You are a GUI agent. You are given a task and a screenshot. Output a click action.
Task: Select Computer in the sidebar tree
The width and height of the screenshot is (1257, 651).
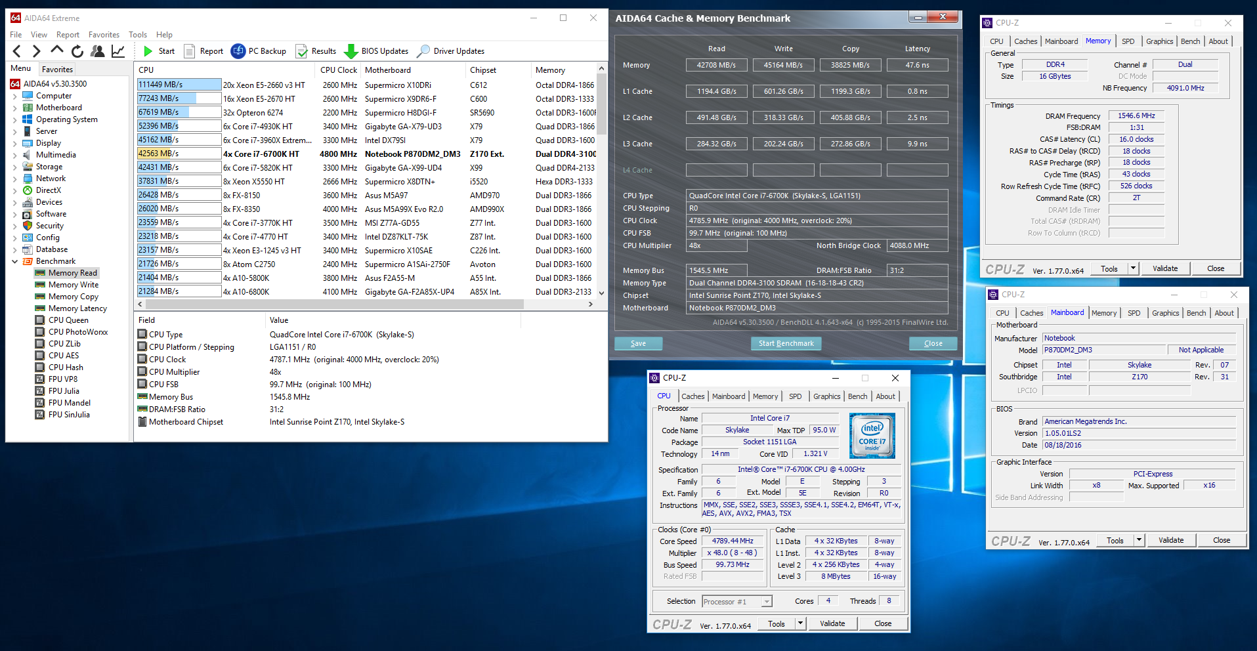click(54, 96)
